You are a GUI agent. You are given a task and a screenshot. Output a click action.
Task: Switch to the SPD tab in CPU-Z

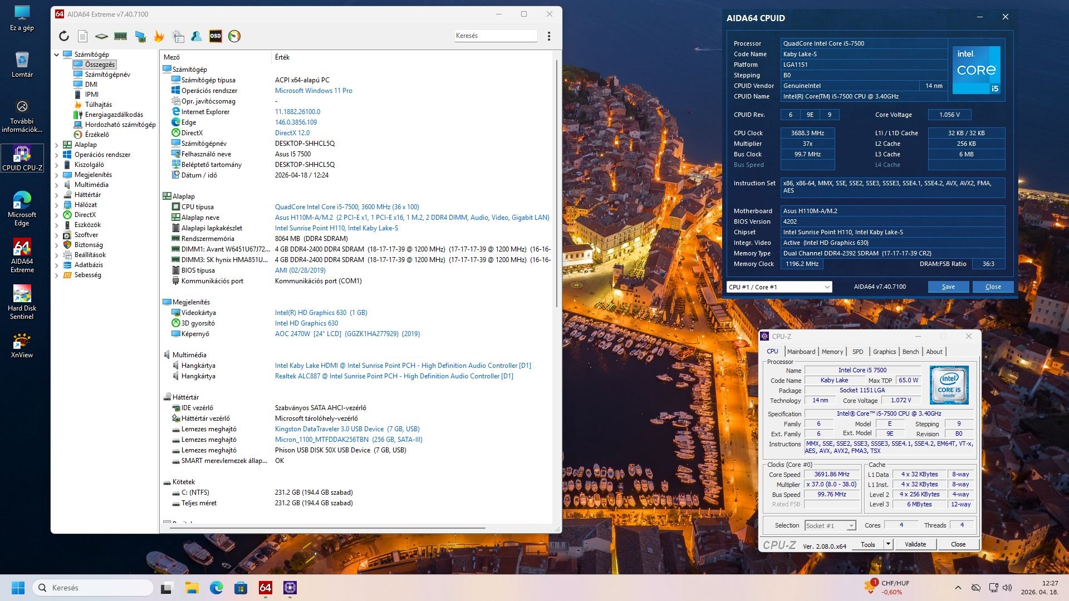tap(857, 352)
